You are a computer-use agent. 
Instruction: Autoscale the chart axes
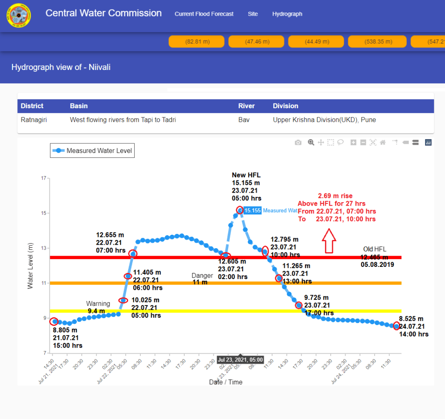click(x=373, y=143)
